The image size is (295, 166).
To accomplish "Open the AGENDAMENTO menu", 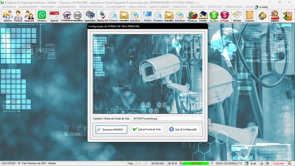I will 28,7.
